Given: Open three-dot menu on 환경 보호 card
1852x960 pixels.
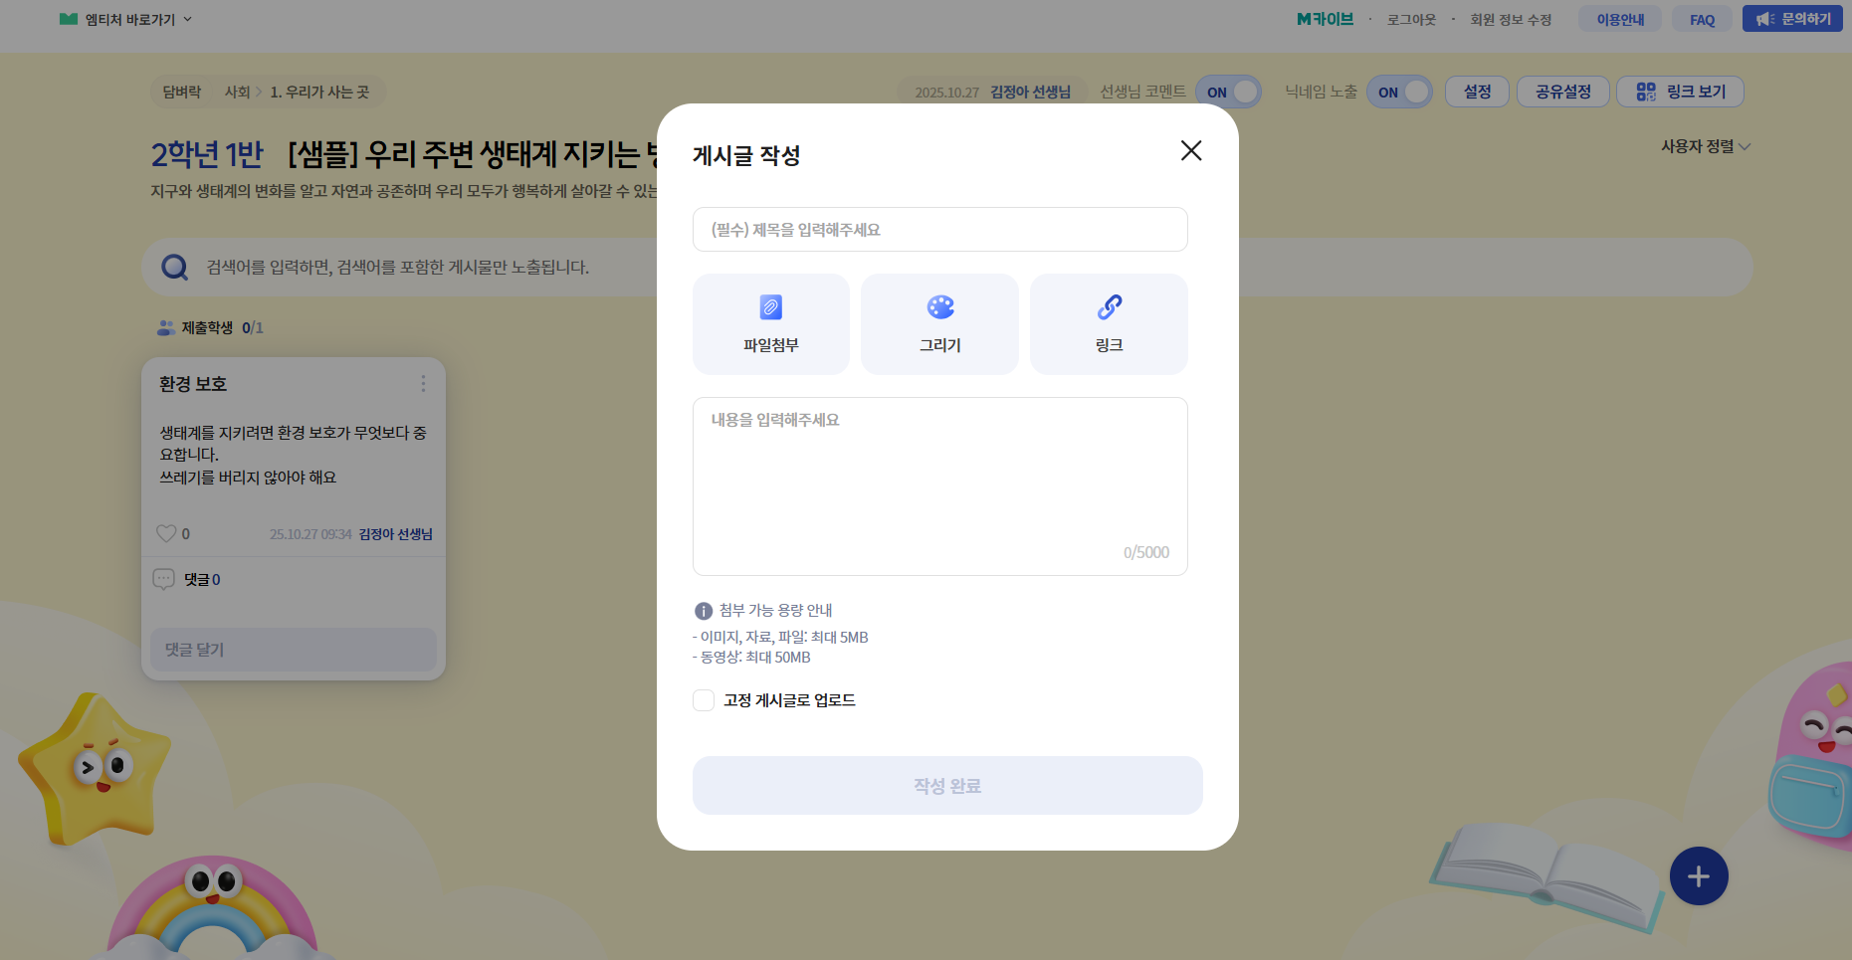Looking at the screenshot, I should point(423,384).
